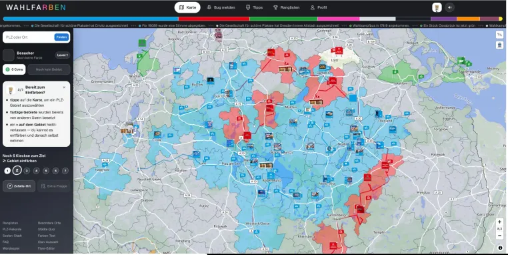The image size is (508, 255).
Task: Open the Clan-Auswahl footer link
Action: pyautogui.click(x=48, y=242)
